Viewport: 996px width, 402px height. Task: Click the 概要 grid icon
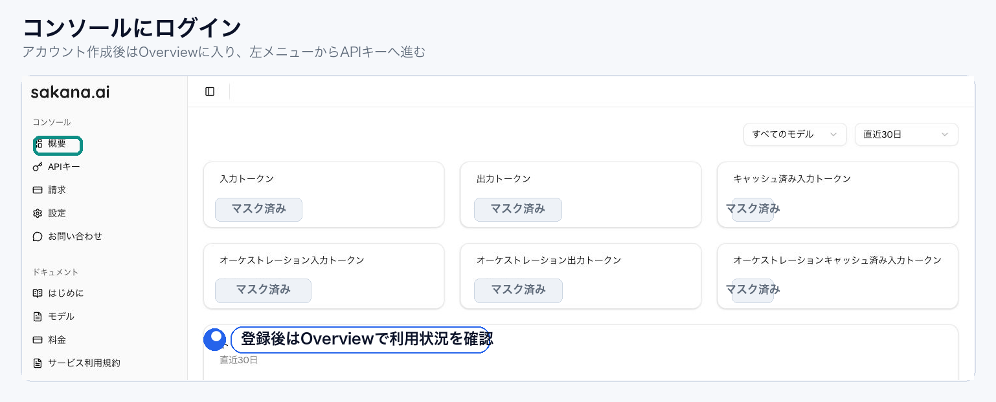38,143
